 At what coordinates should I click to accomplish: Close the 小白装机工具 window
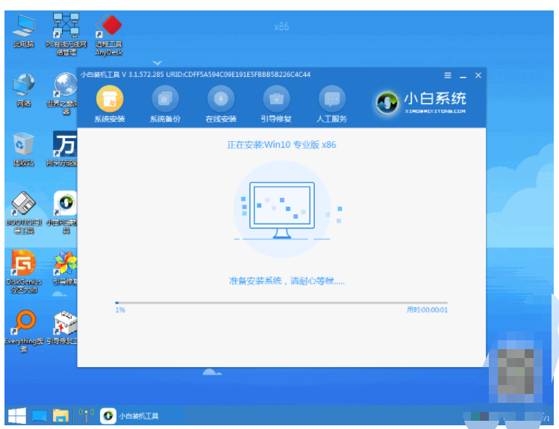pyautogui.click(x=478, y=75)
